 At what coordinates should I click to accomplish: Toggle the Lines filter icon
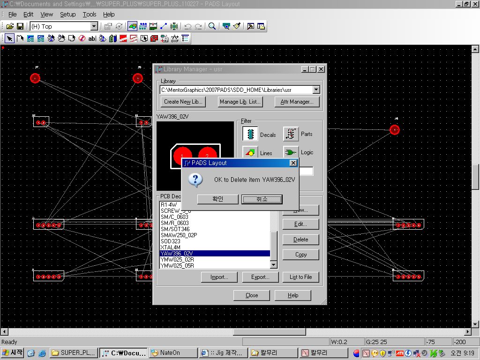pos(250,152)
